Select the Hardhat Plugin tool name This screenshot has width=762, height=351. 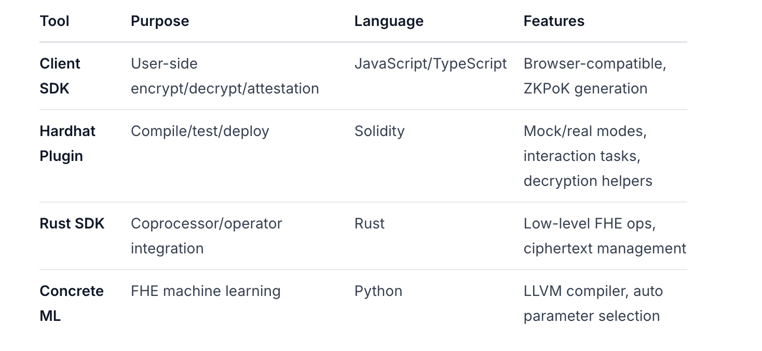67,143
